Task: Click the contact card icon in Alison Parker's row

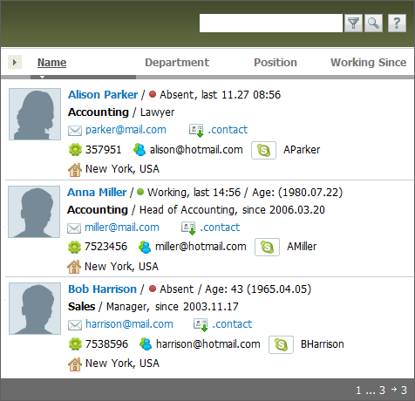Action: 196,131
